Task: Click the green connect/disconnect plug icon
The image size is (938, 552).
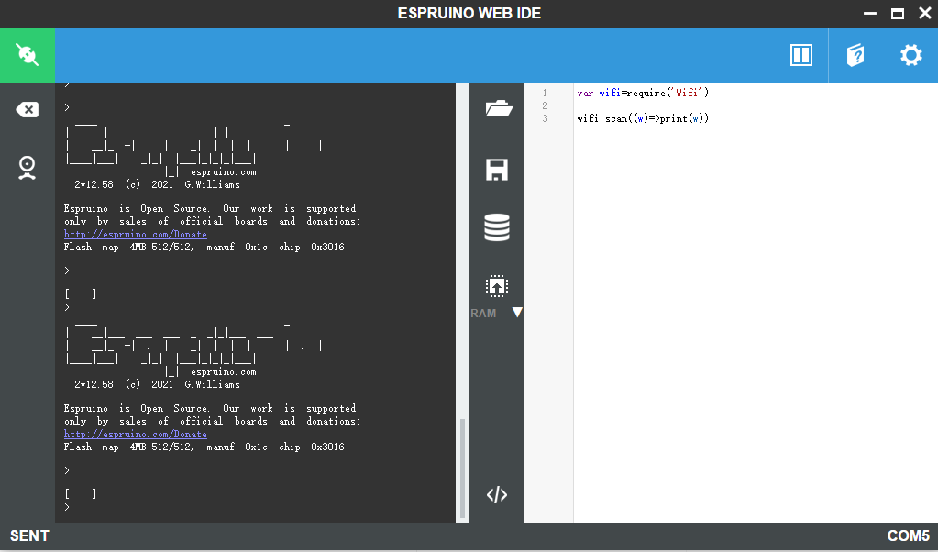Action: [28, 55]
